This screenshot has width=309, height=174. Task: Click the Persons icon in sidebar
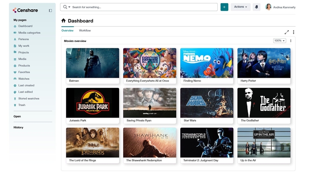pos(15,39)
